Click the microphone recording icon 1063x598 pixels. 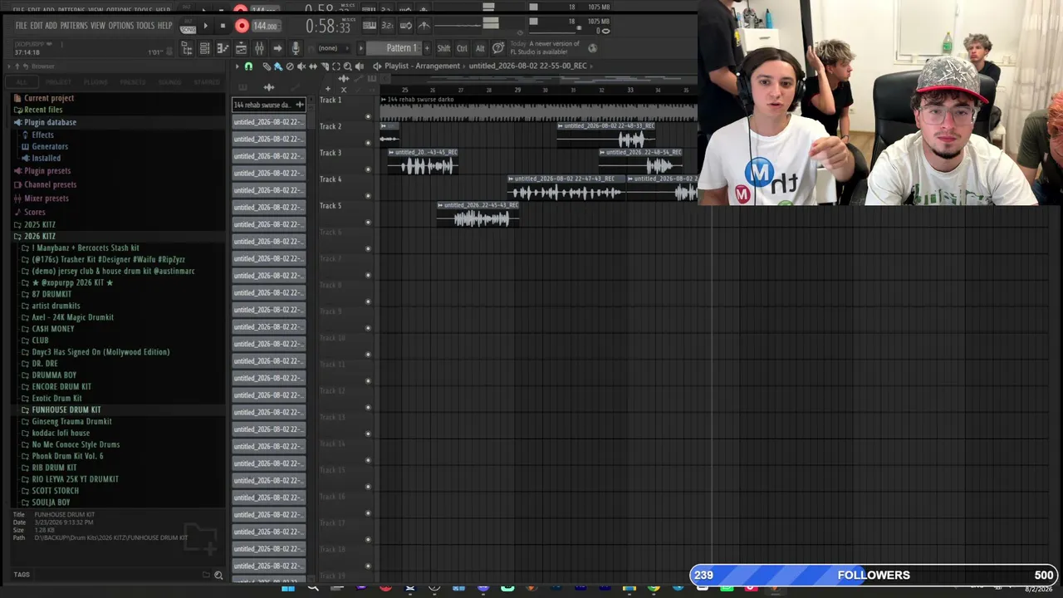[295, 49]
